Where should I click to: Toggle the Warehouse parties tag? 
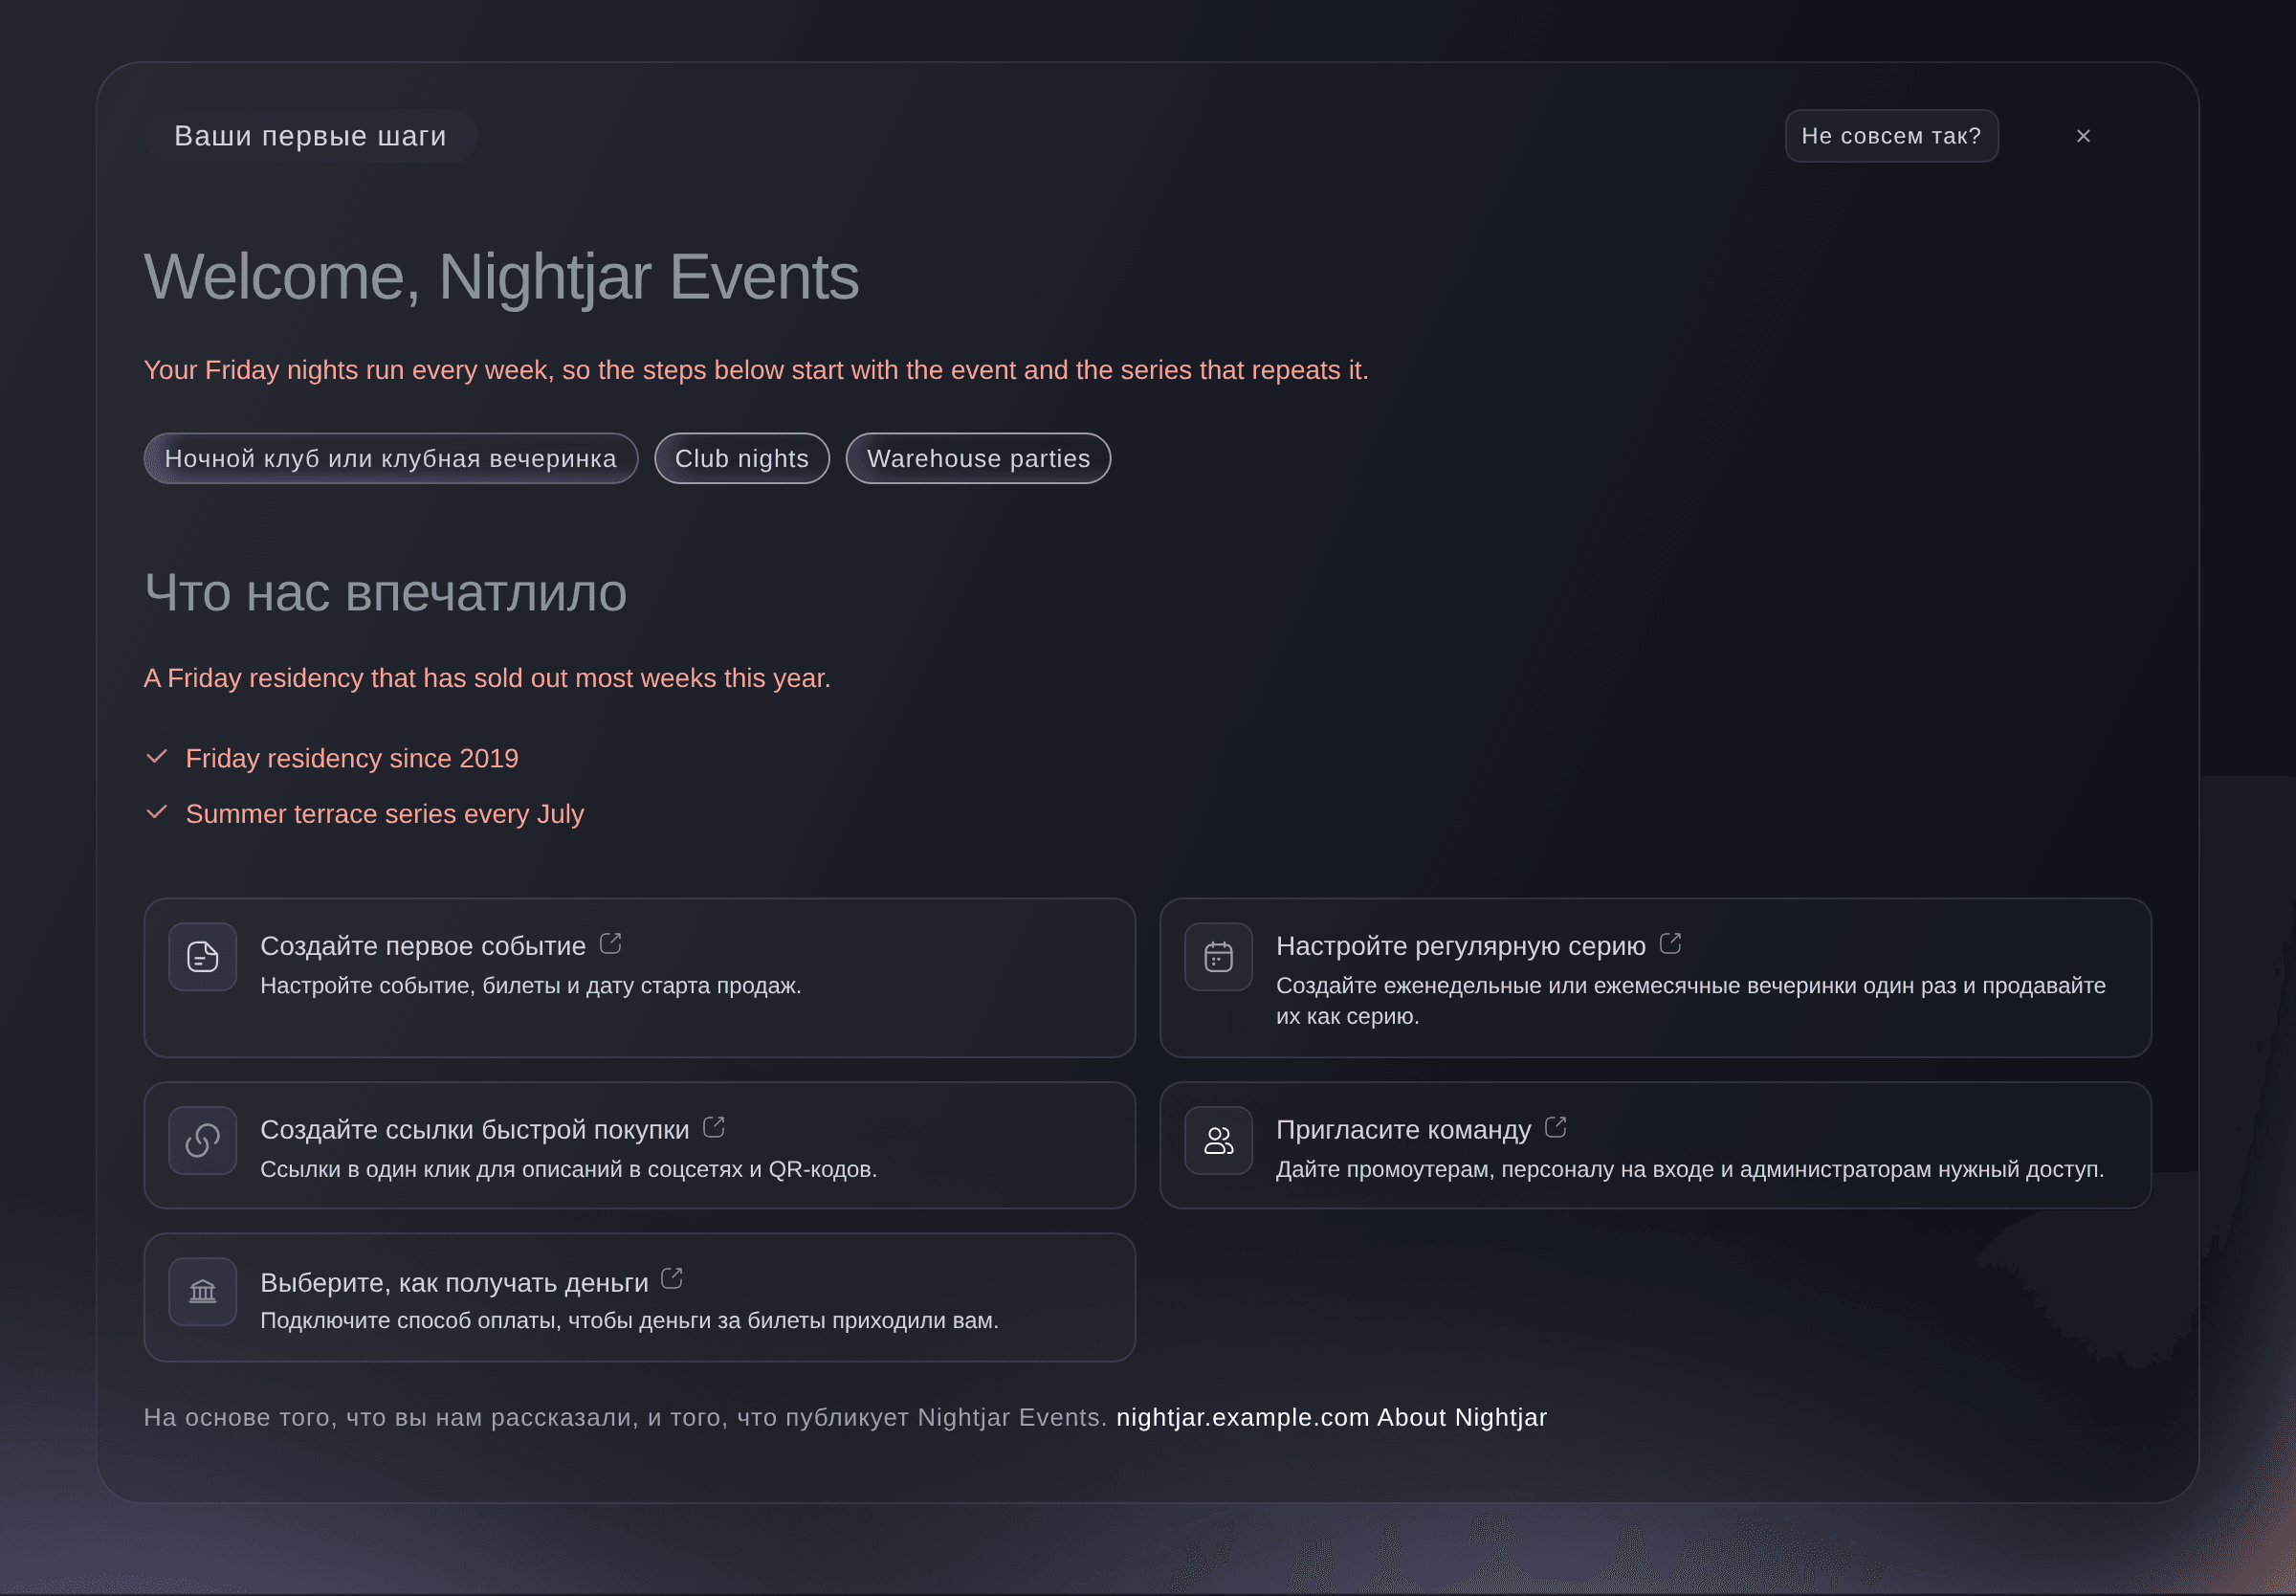(979, 458)
